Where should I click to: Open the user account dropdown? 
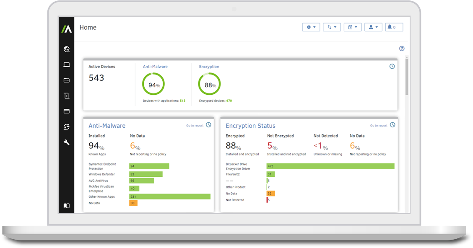point(373,27)
